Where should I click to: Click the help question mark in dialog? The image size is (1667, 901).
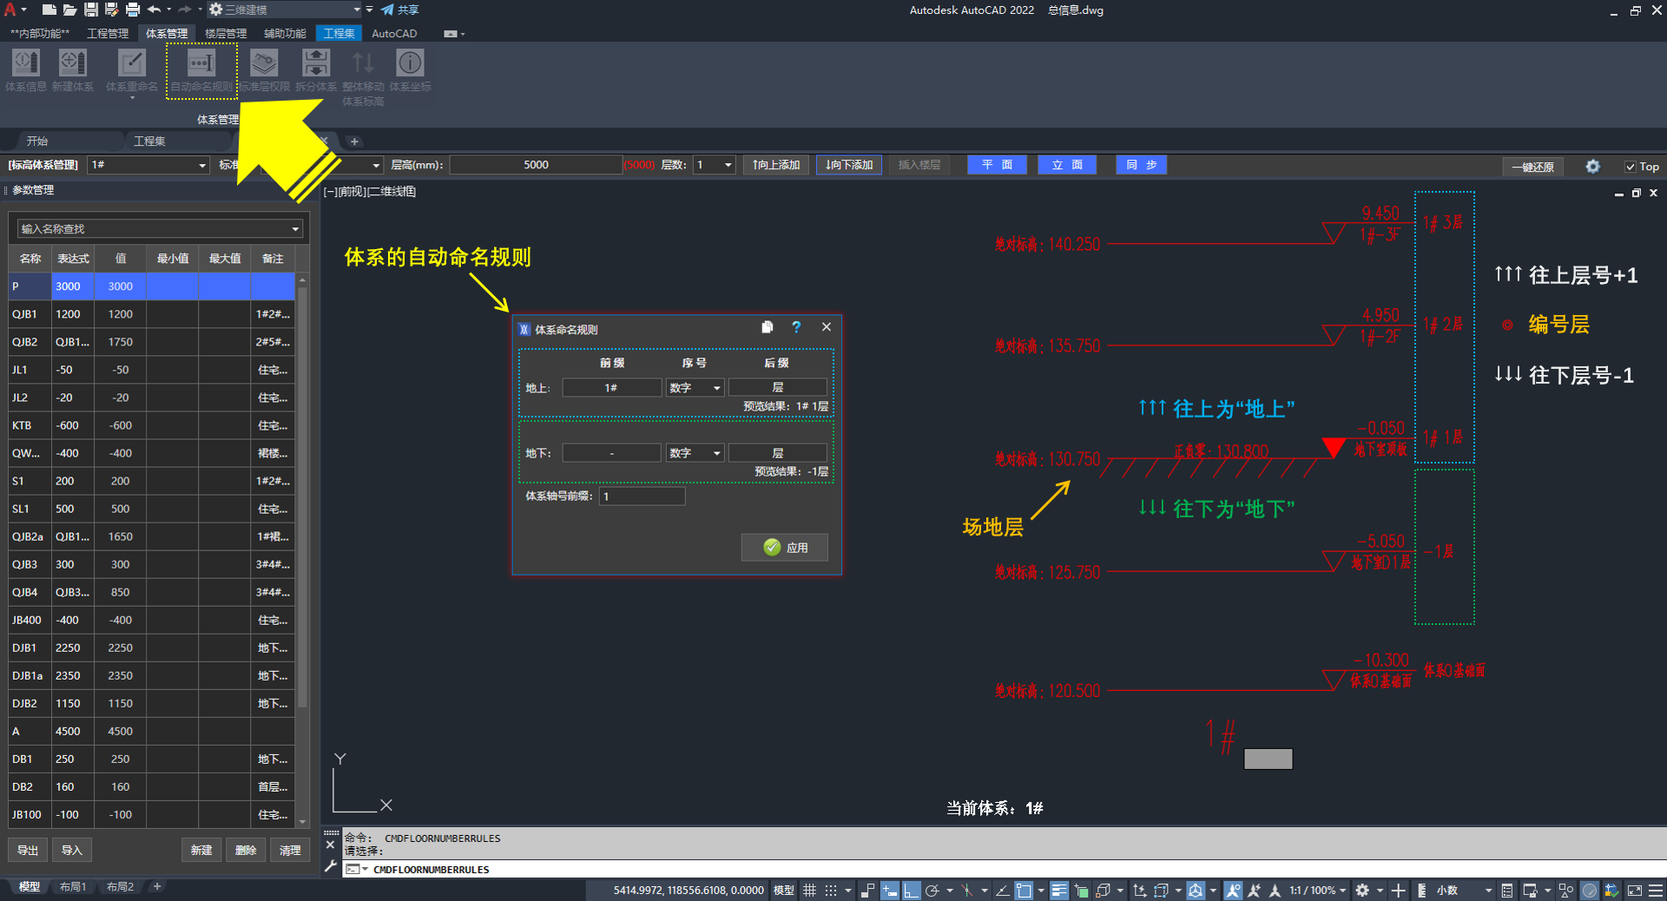pos(796,327)
